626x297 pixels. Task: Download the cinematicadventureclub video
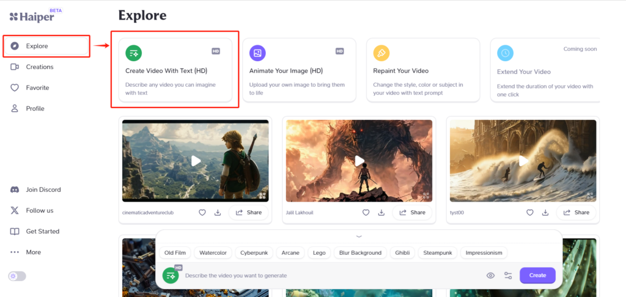[218, 213]
